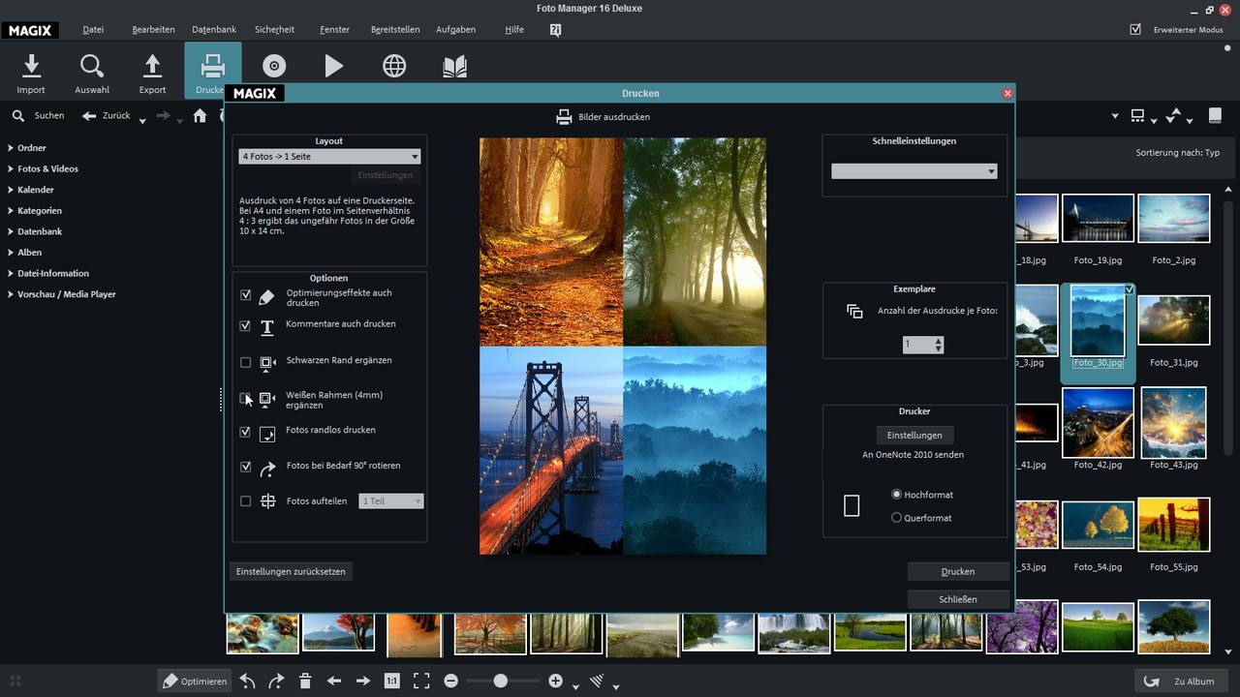Click the Drucken button
This screenshot has width=1240, height=697.
[x=956, y=571]
